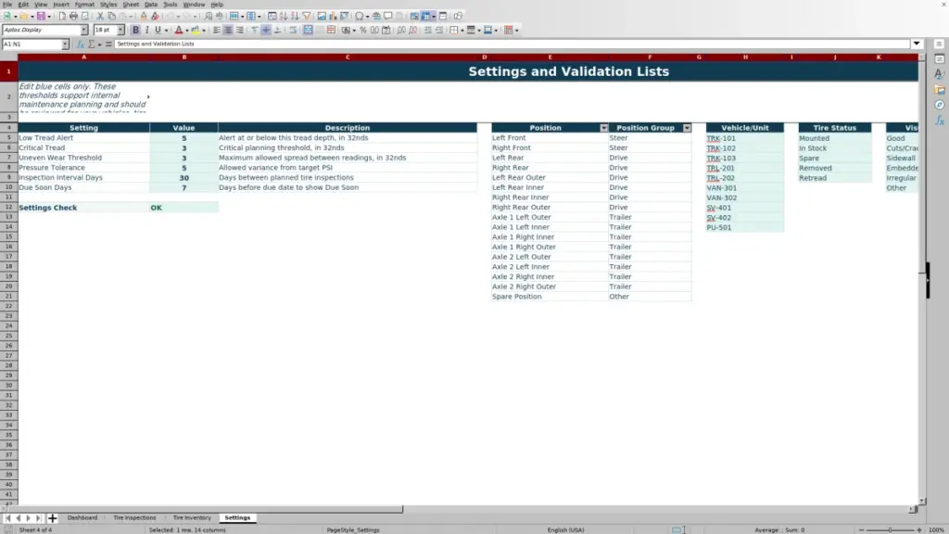Viewport: 949px width, 534px height.
Task: Click the AutoFilter funnel icon
Action: pos(306,16)
